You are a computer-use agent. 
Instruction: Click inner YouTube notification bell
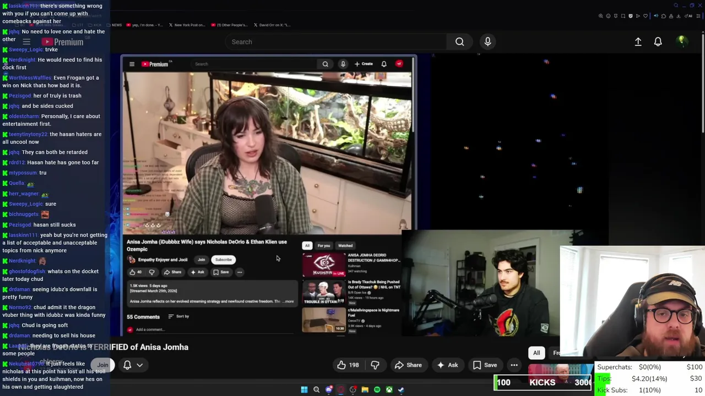(384, 64)
